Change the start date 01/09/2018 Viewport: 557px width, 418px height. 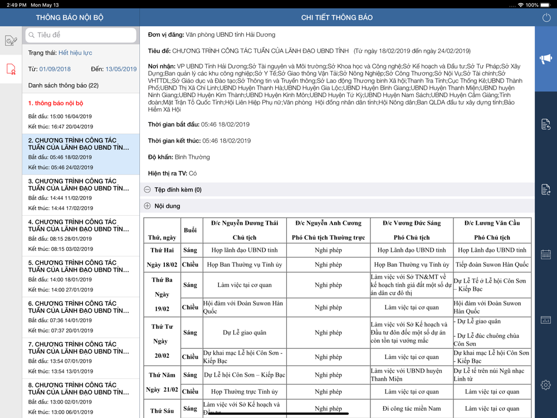coord(55,69)
